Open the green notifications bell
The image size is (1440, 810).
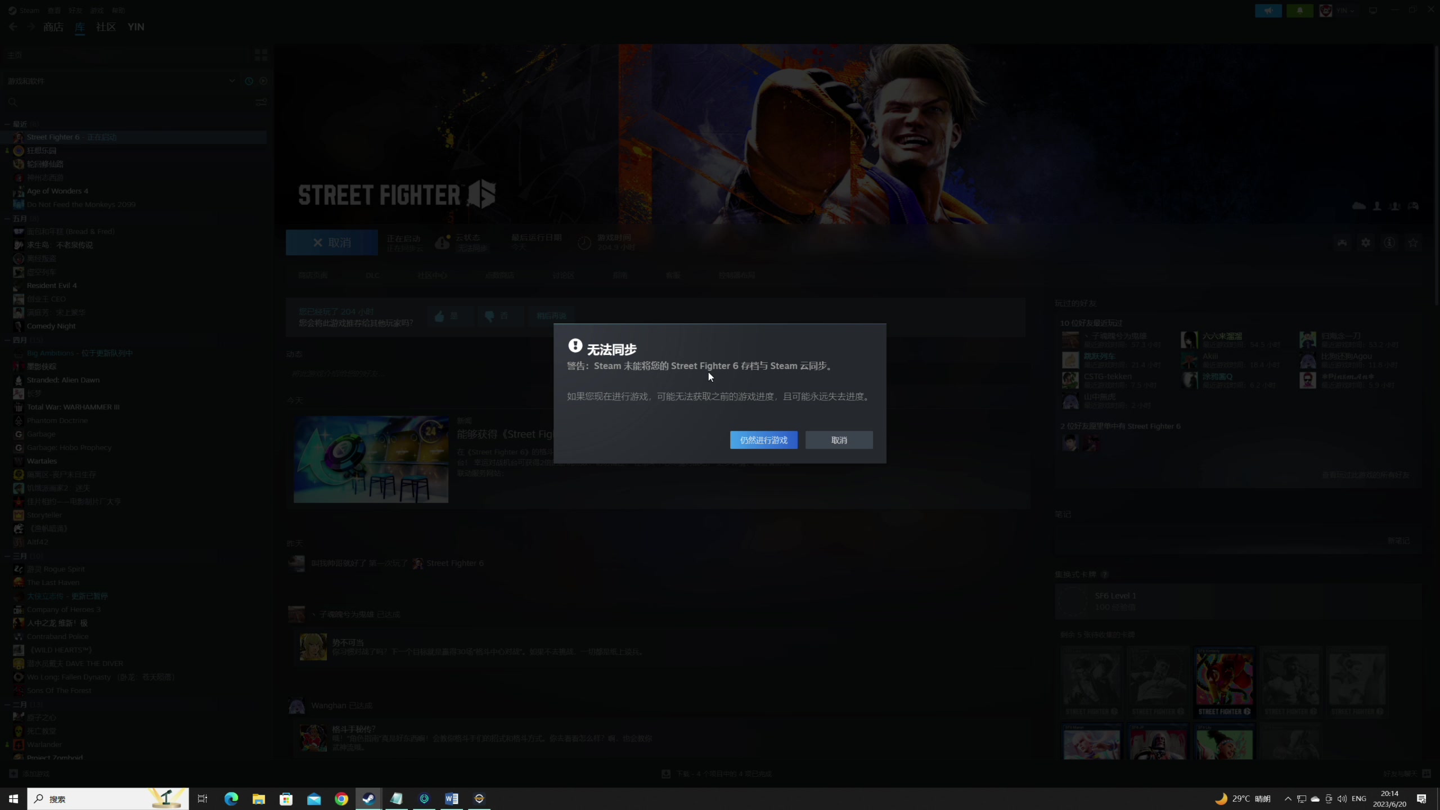click(1299, 11)
